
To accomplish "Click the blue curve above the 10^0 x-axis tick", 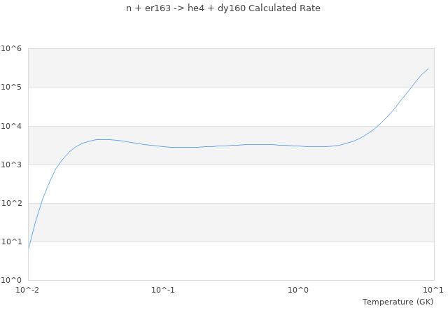I will coord(298,146).
